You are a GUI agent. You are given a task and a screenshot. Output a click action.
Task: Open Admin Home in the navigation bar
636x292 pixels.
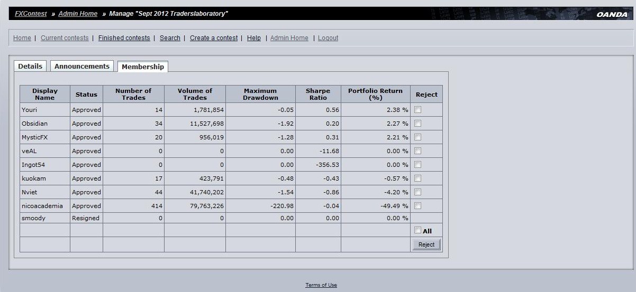tap(289, 38)
